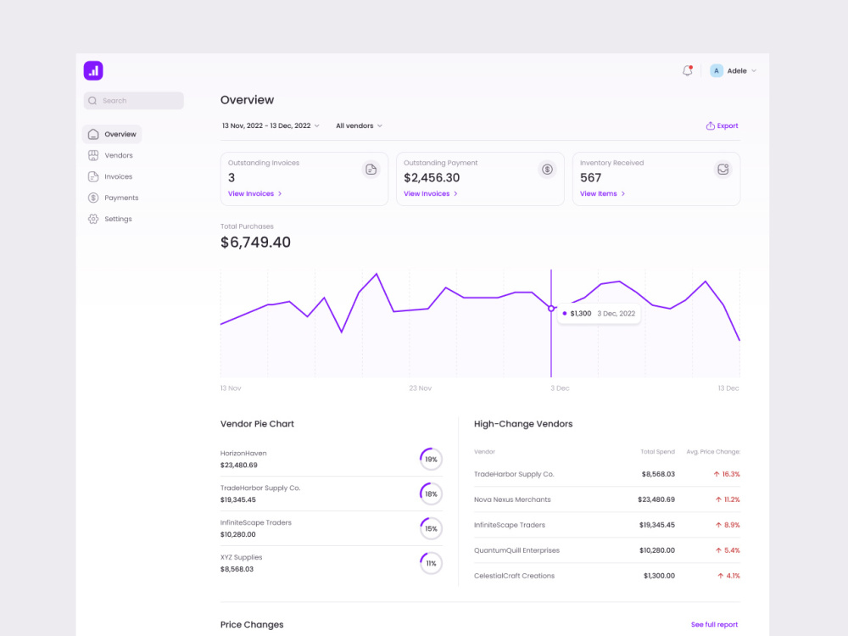Expand the Adele account menu chevron
This screenshot has width=848, height=636.
(754, 71)
